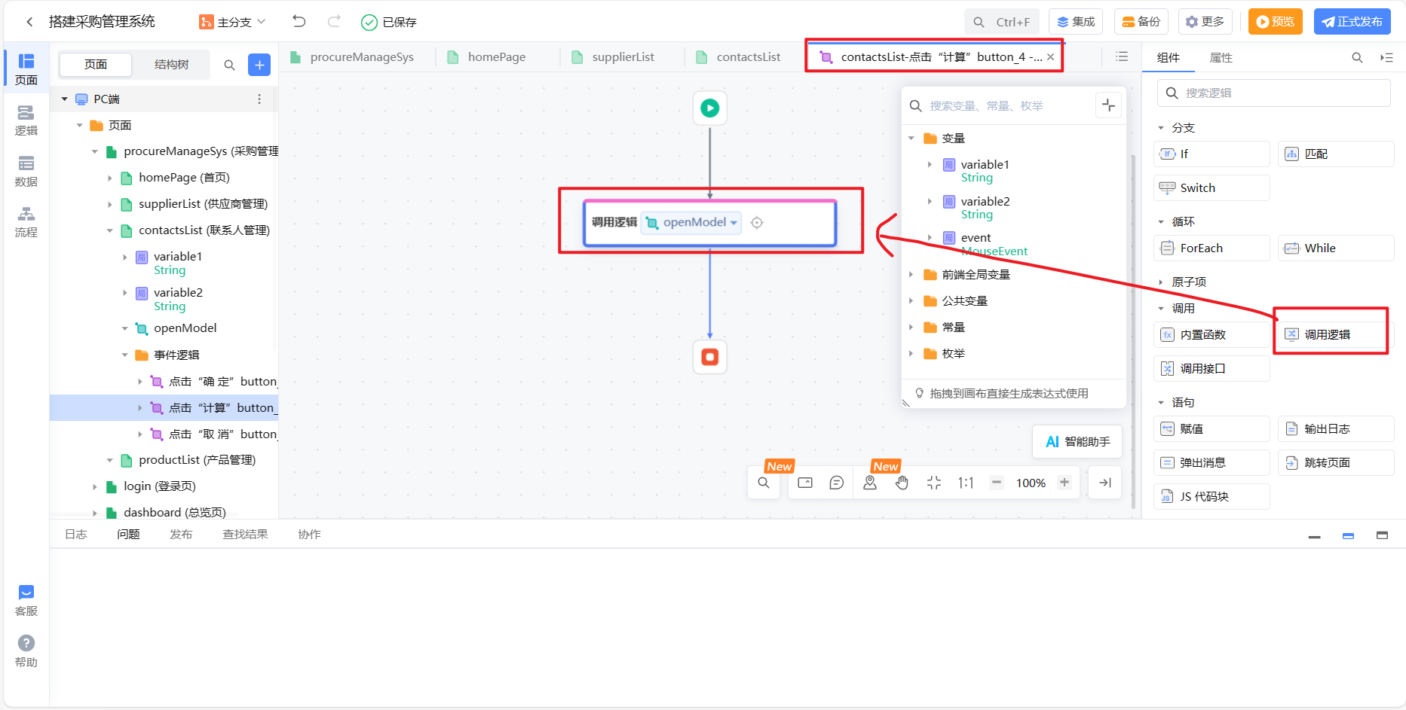Undo the last action
The width and height of the screenshot is (1406, 710).
point(299,21)
